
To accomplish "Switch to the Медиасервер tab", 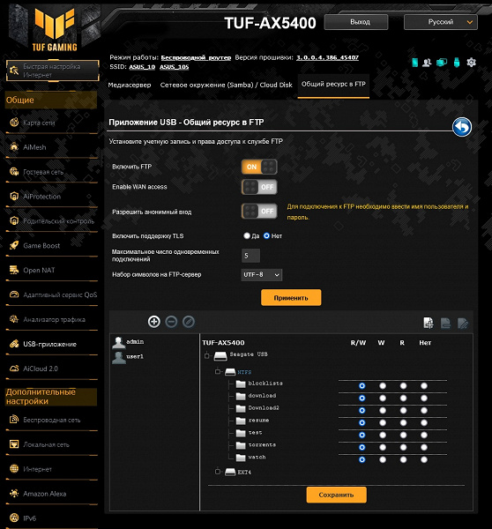I will pos(130,85).
